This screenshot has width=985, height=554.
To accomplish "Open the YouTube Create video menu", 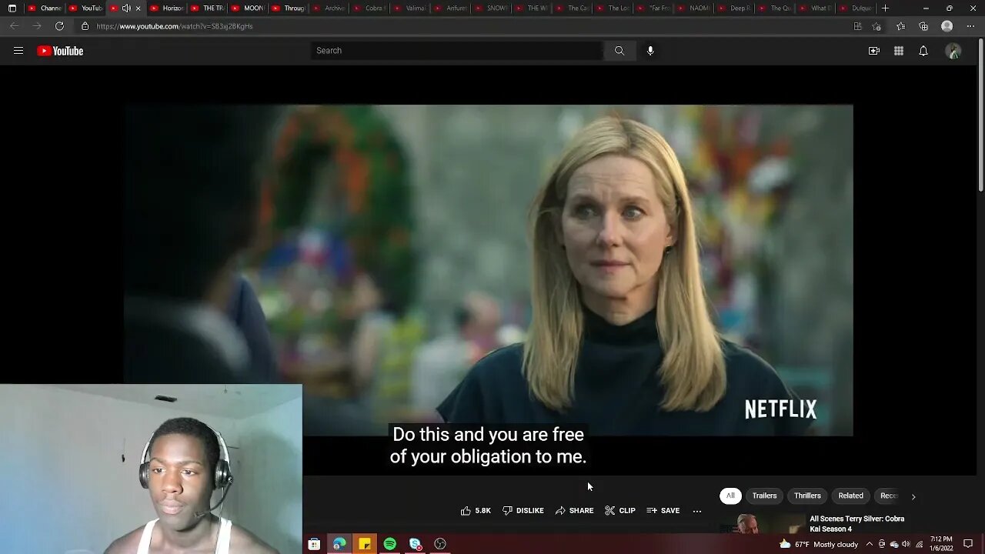I will tap(874, 51).
